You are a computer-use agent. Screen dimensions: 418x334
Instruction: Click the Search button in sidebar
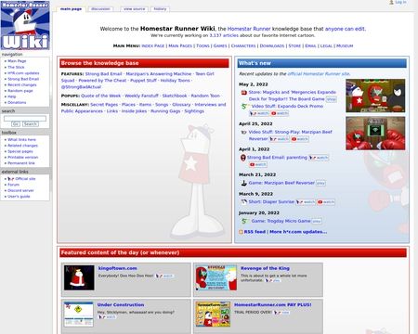31,124
